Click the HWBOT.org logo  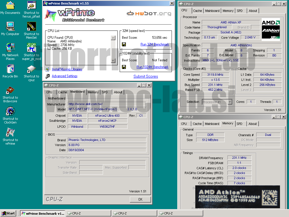pyautogui.click(x=149, y=14)
